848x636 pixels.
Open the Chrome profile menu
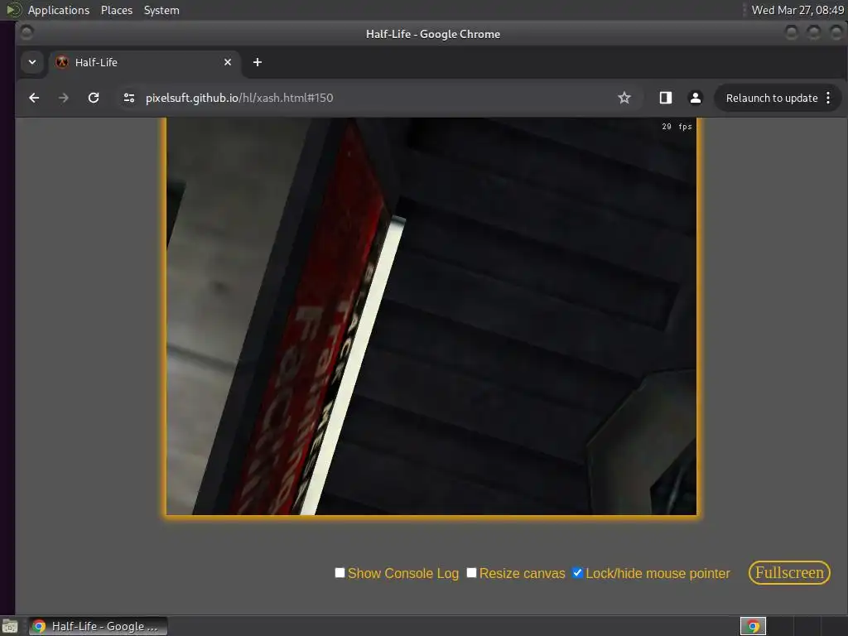click(696, 98)
